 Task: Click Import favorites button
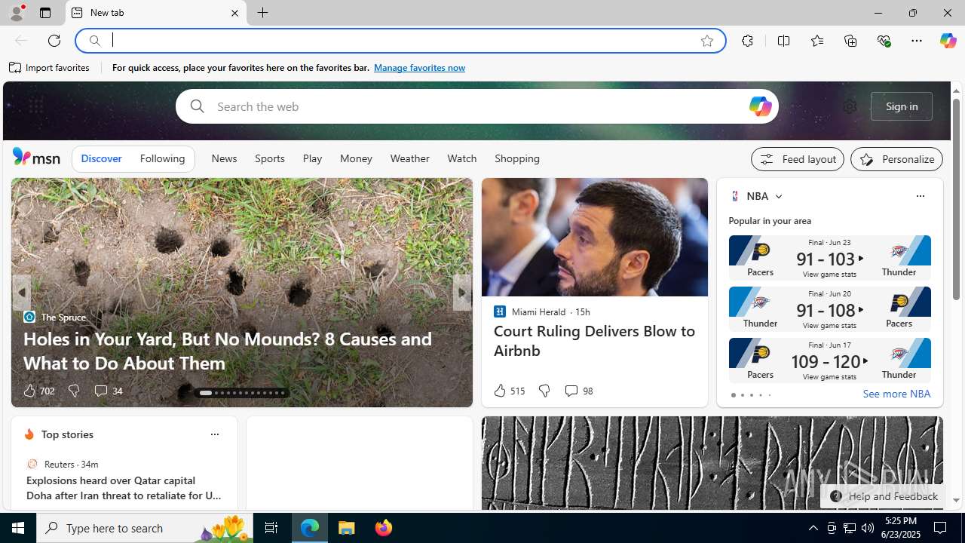click(49, 68)
